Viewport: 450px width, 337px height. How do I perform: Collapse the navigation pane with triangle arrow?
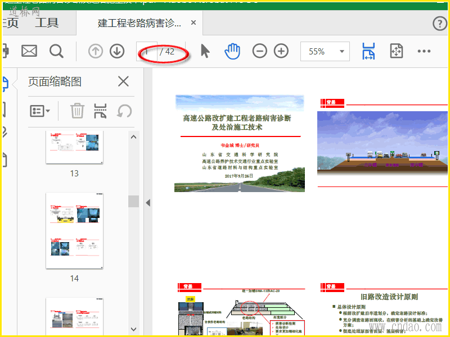(x=148, y=203)
